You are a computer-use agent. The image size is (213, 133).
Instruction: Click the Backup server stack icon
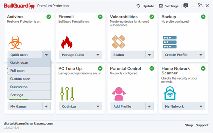pos(170,42)
